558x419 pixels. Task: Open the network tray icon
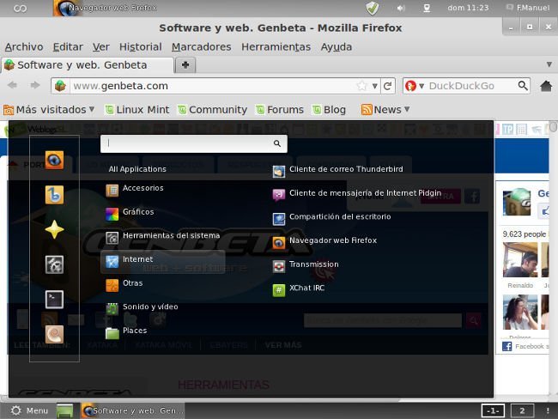(427, 8)
